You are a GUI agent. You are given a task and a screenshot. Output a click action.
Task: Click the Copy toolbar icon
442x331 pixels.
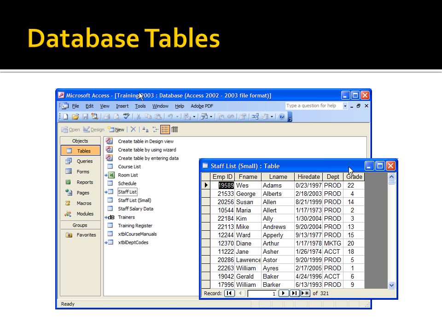pos(148,116)
